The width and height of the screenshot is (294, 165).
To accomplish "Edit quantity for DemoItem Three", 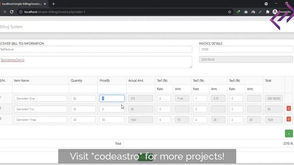I will 83,120.
